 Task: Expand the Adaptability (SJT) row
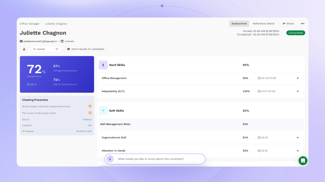297,91
